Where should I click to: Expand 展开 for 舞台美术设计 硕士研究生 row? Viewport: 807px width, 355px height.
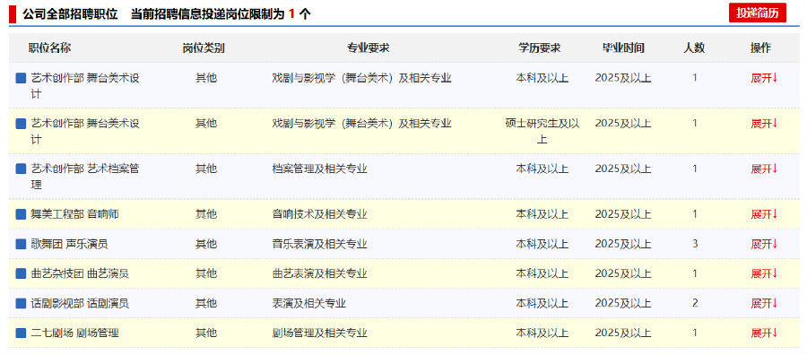click(x=764, y=124)
